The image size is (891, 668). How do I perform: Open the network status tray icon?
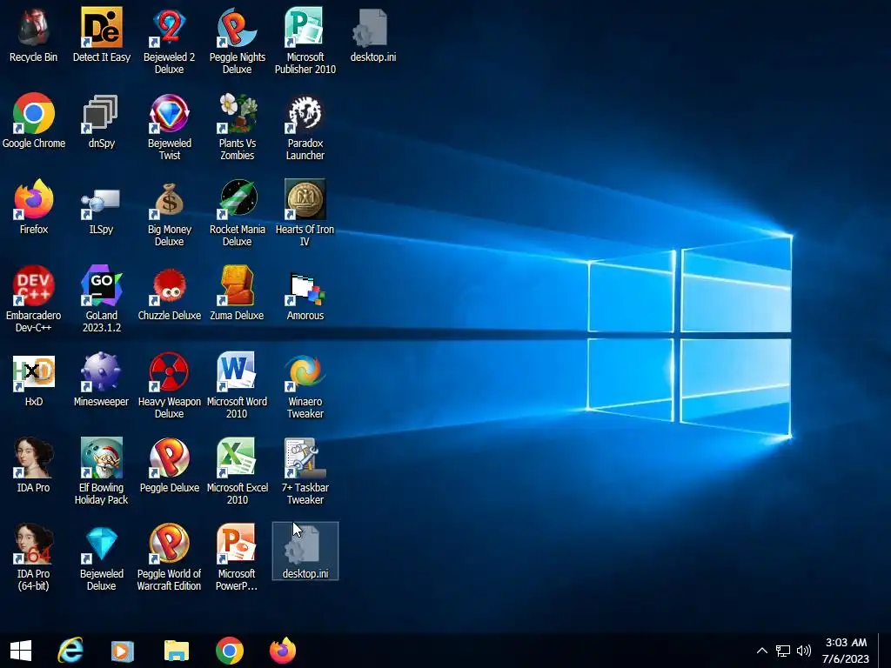tap(783, 651)
